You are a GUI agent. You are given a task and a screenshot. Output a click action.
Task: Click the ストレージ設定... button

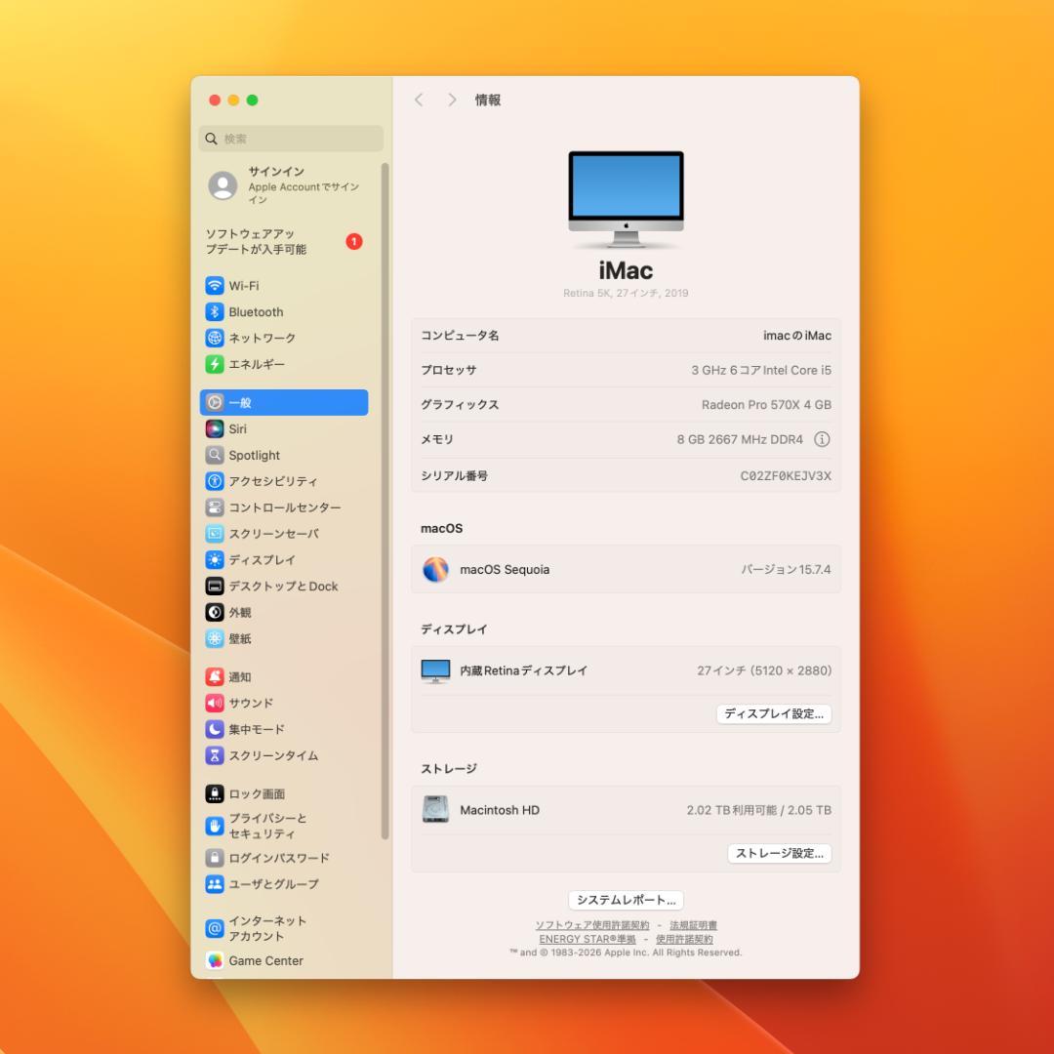[x=780, y=854]
